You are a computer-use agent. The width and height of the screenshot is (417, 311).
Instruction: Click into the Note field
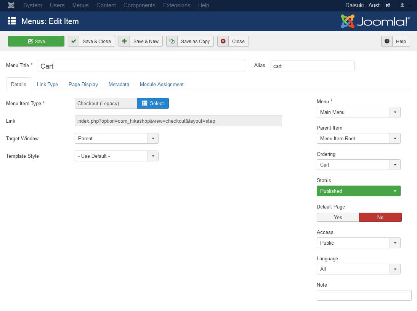364,295
